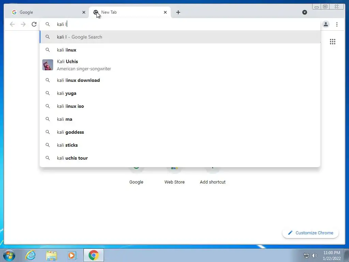
Task: Go forward with the forward arrow
Action: [23, 24]
